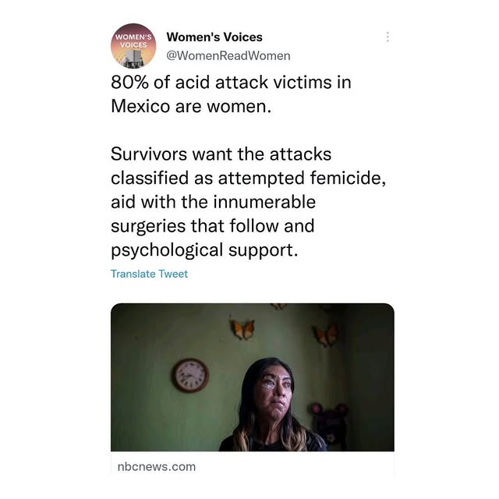Open the three-dot more options menu
Screen dimensions: 499x499
pos(388,37)
